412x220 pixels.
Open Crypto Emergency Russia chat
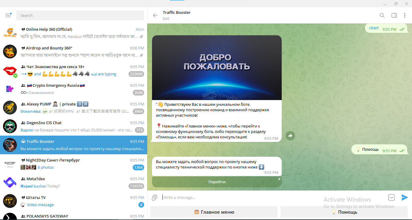74,89
